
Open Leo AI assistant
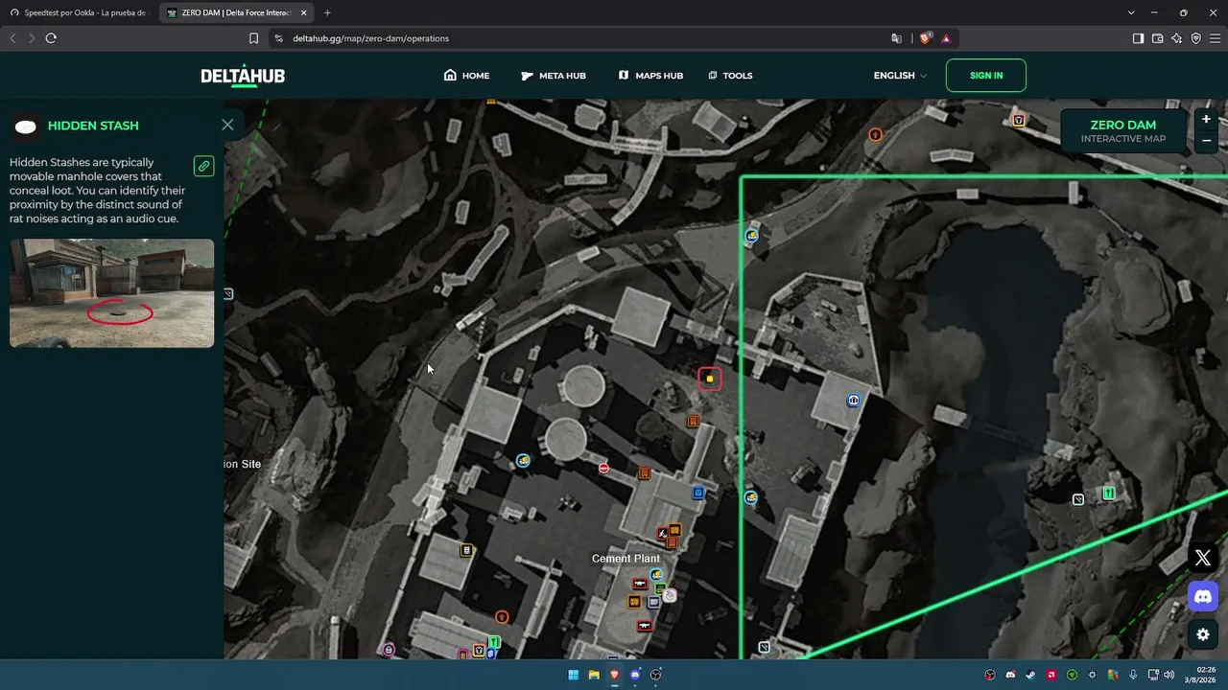coord(1177,38)
